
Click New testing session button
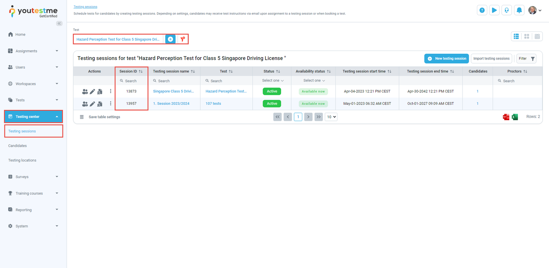446,59
